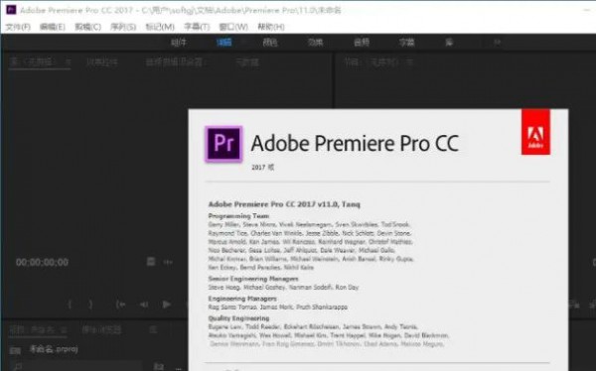Click the Drag Video Only filmstrip icon
This screenshot has width=596, height=371.
click(x=151, y=262)
